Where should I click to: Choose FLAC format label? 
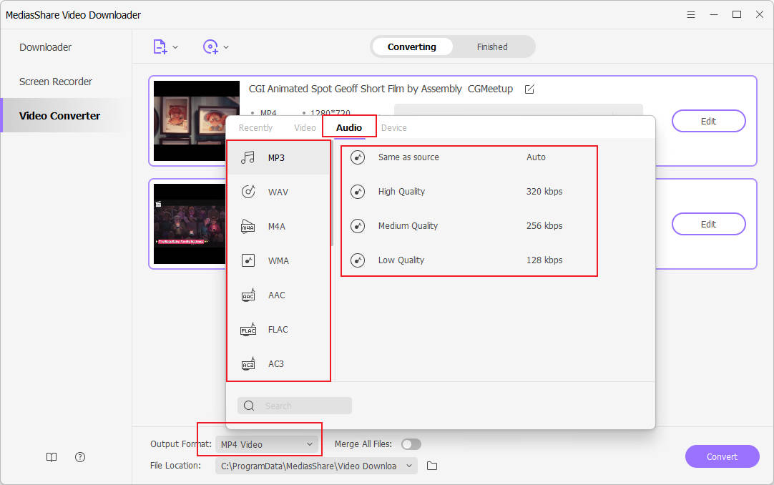[278, 330]
